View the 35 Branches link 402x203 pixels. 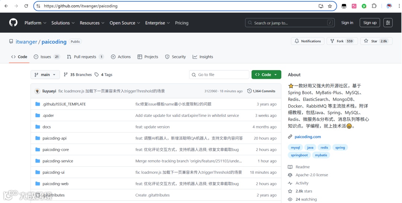[x=78, y=75]
